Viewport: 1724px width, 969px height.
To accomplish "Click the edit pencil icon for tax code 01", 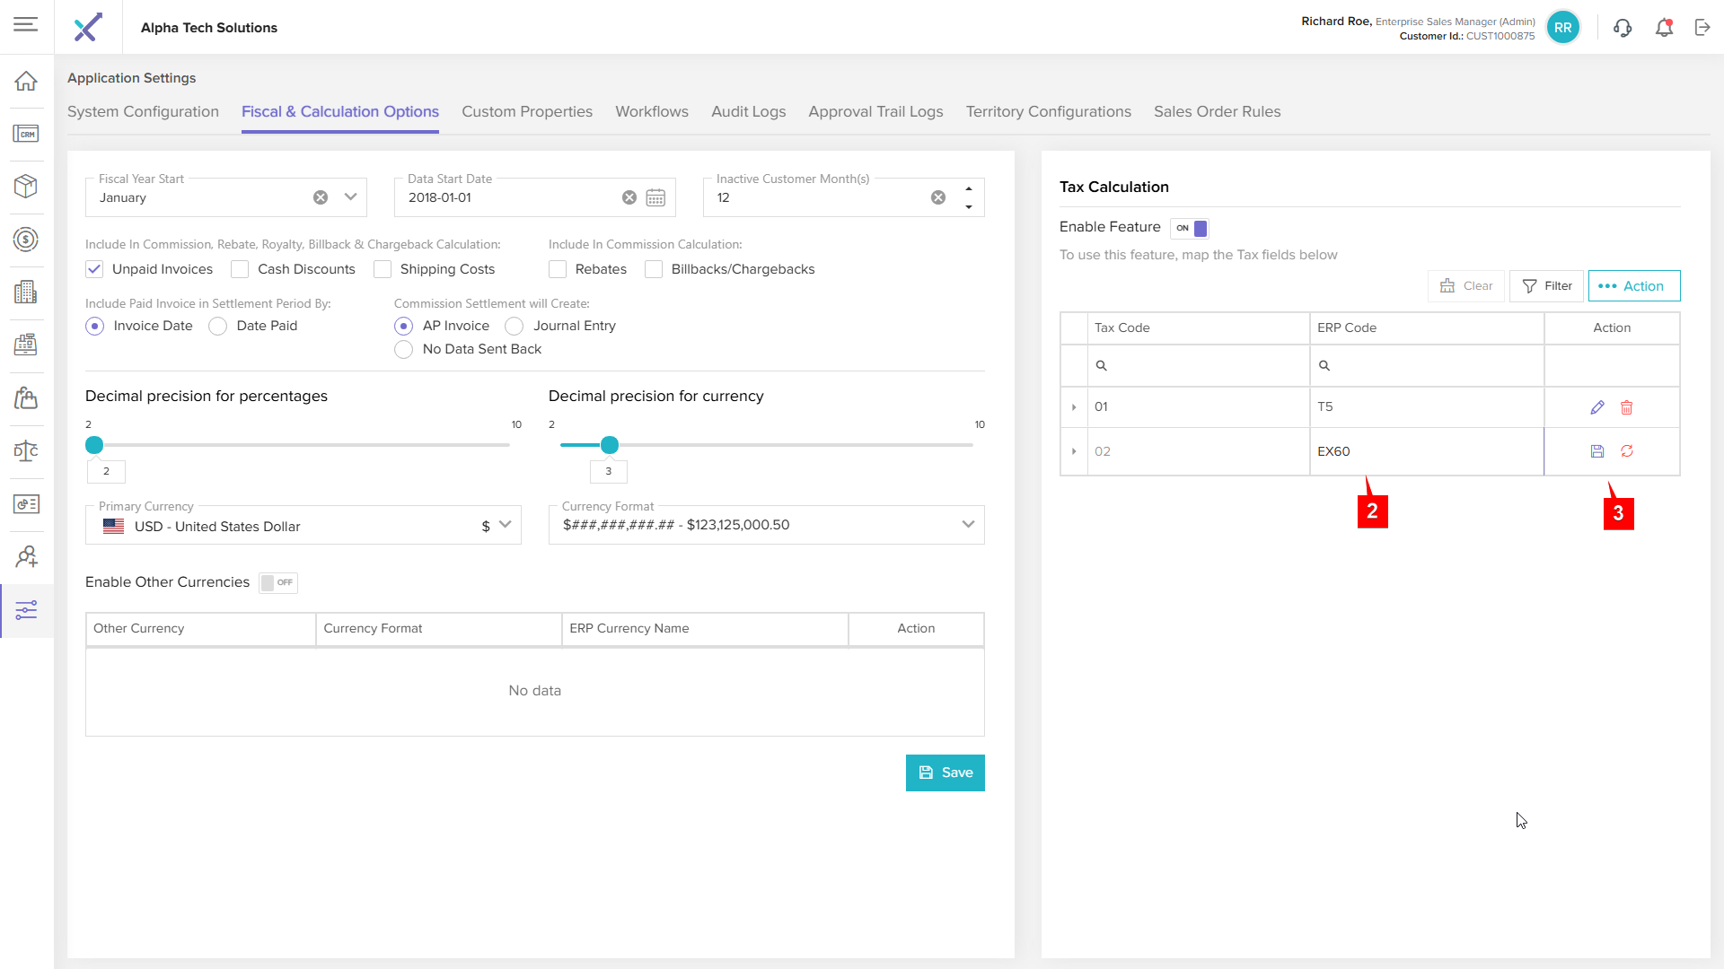I will tap(1596, 407).
